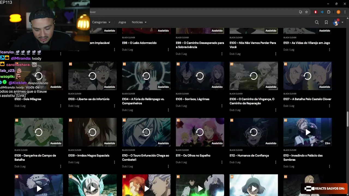Screen dimensions: 349x196
Task: Replay E109 Irmãos Magos Espaciais thumbnail
Action: coord(92,132)
